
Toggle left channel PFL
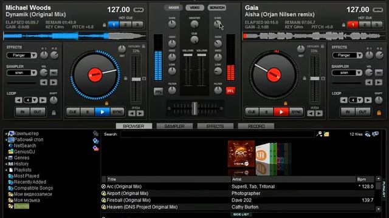click(158, 91)
